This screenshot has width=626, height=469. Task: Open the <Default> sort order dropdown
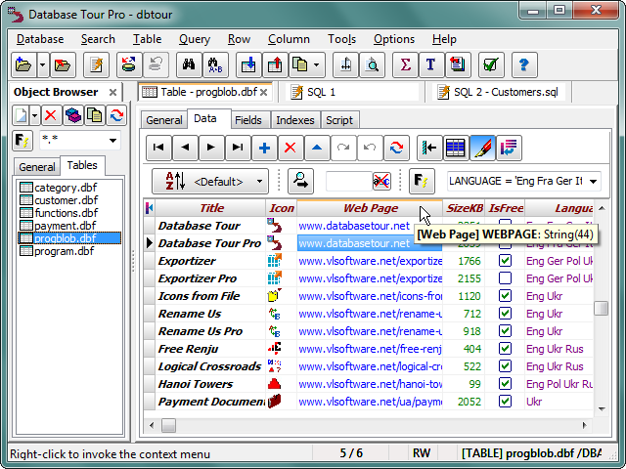click(x=210, y=181)
